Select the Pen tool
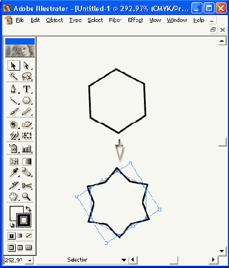This screenshot has width=229, height=268. click(13, 89)
